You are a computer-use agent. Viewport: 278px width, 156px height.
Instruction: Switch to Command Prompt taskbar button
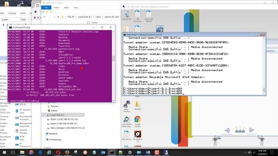pos(112,152)
